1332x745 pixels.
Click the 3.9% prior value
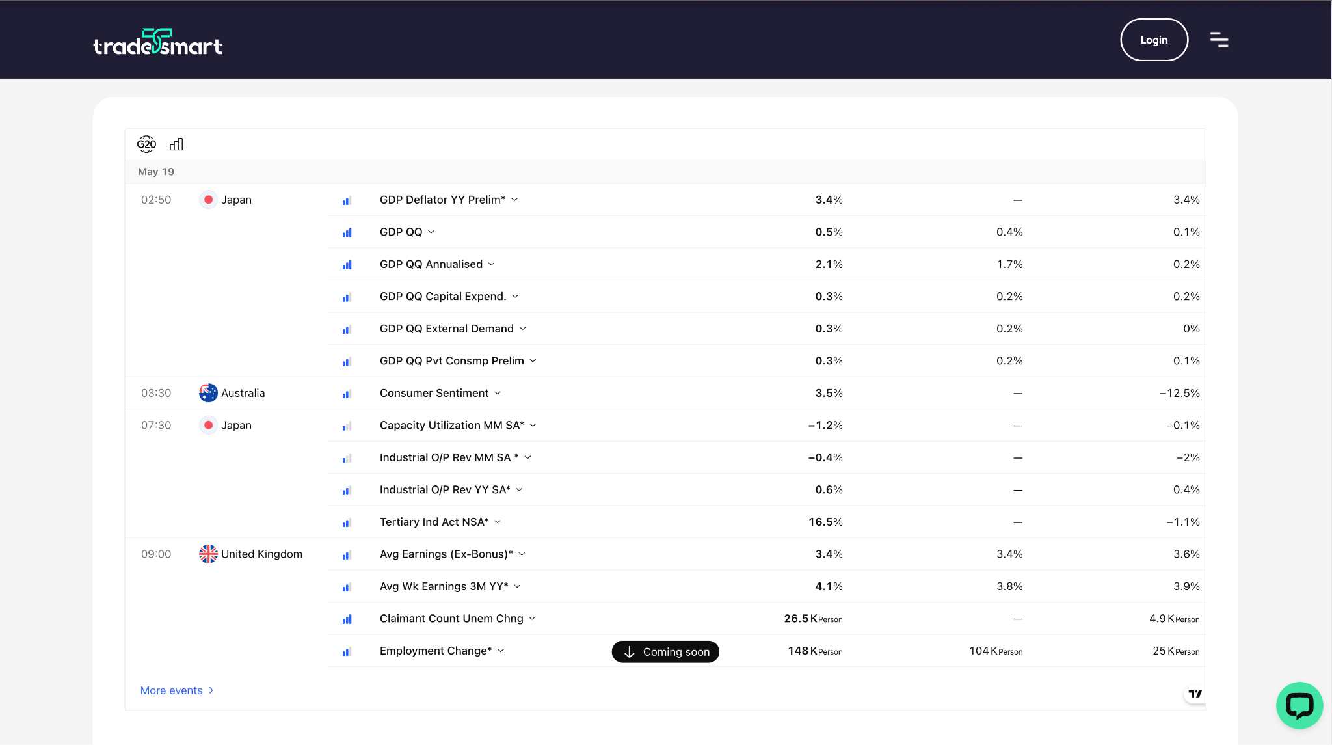point(1186,586)
